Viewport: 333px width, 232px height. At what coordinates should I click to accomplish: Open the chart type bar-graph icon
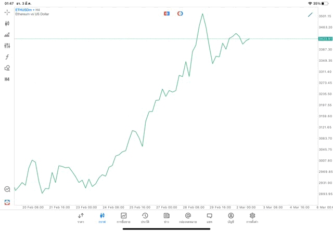(x=7, y=35)
